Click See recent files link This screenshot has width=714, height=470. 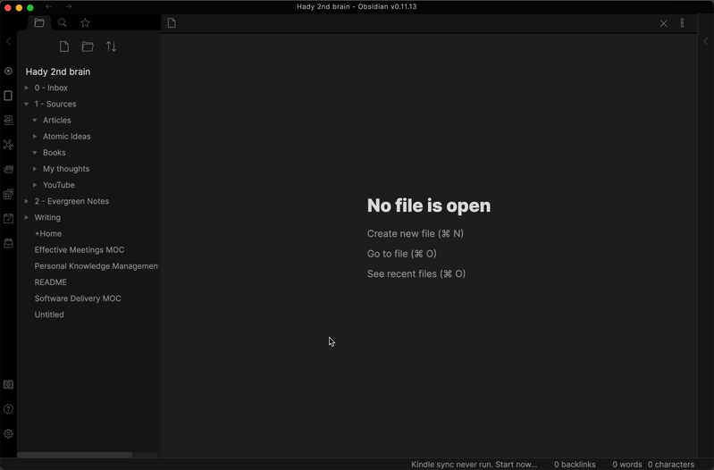tap(416, 273)
